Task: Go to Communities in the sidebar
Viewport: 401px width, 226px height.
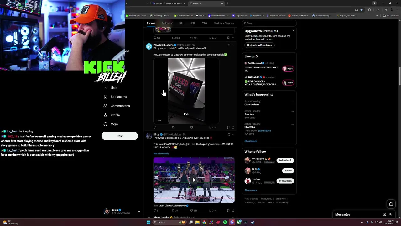Action: (117, 106)
